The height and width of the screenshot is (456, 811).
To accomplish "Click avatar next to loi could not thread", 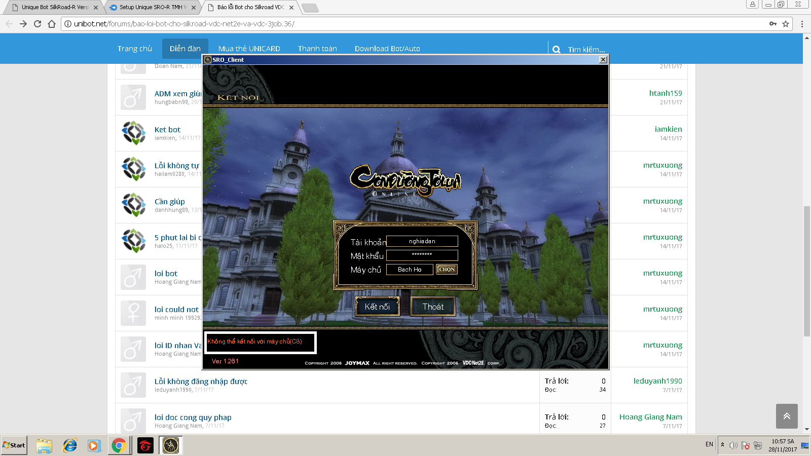I will 133,313.
